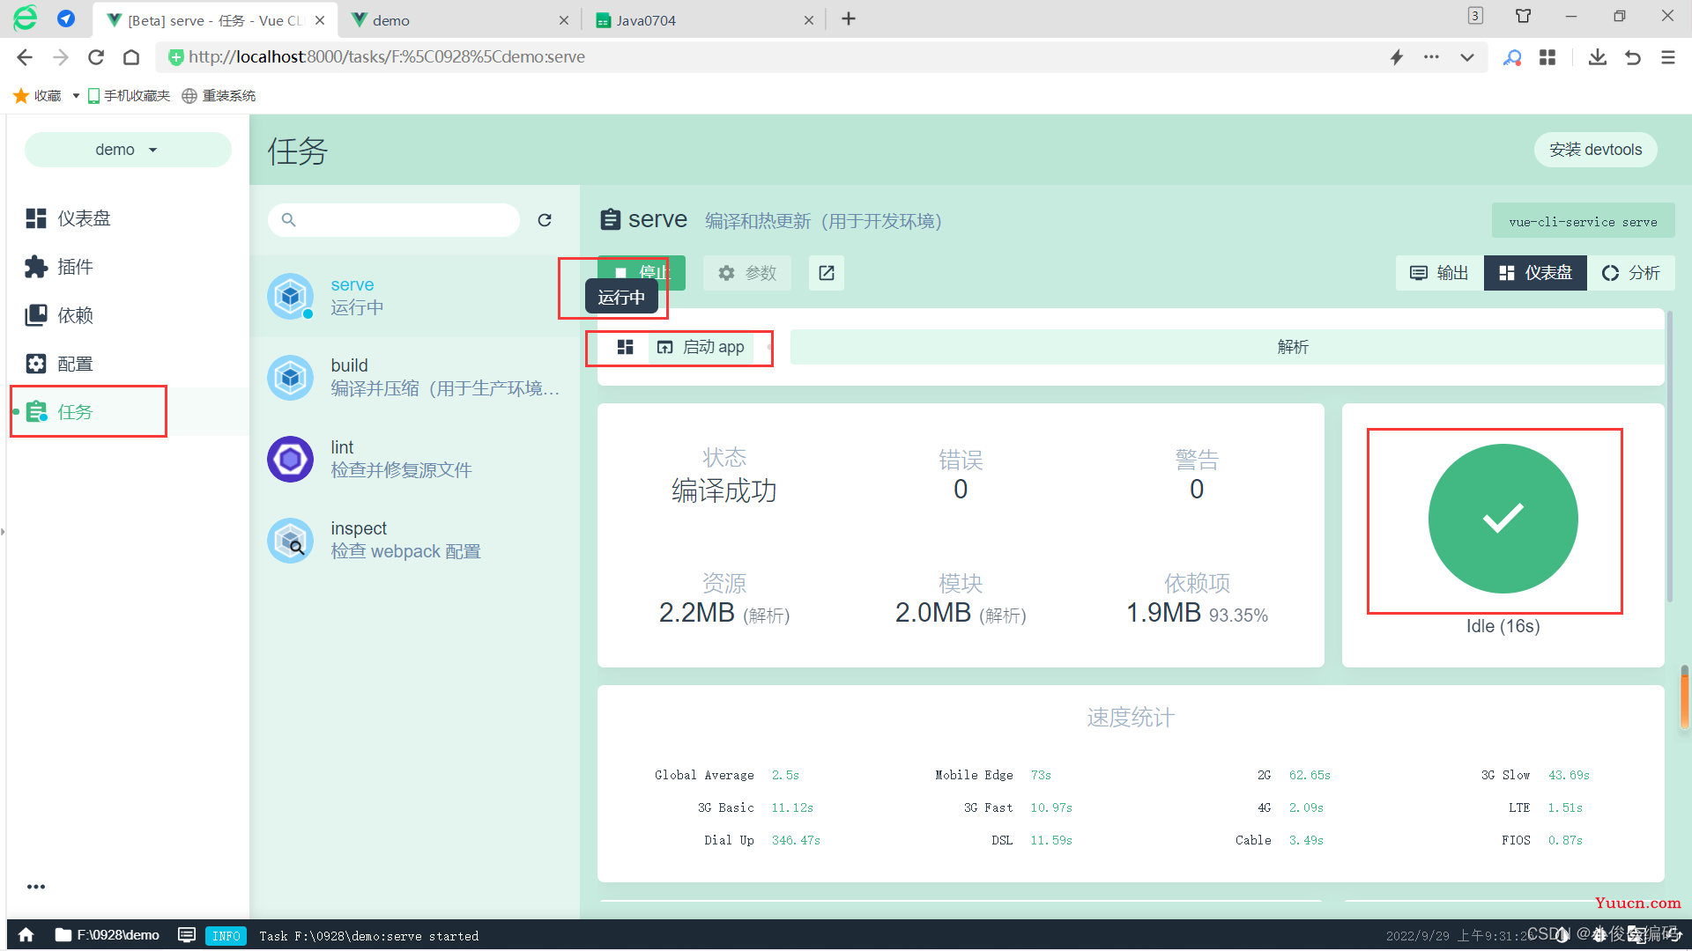Open the 手机收藏夹 bookmark folder
Viewport: 1692px width, 951px height.
click(x=129, y=95)
